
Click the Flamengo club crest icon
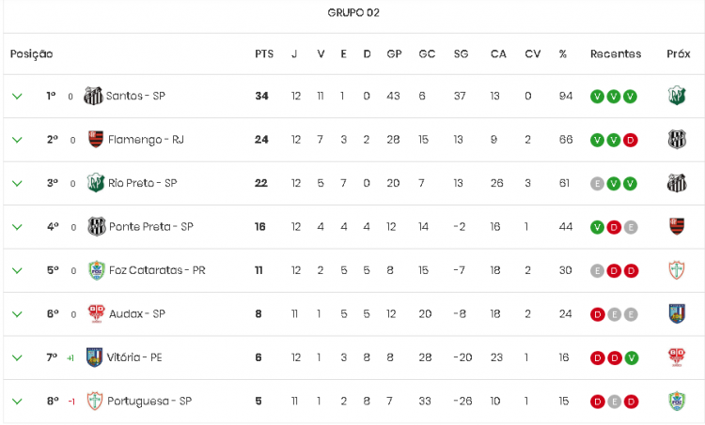click(96, 139)
